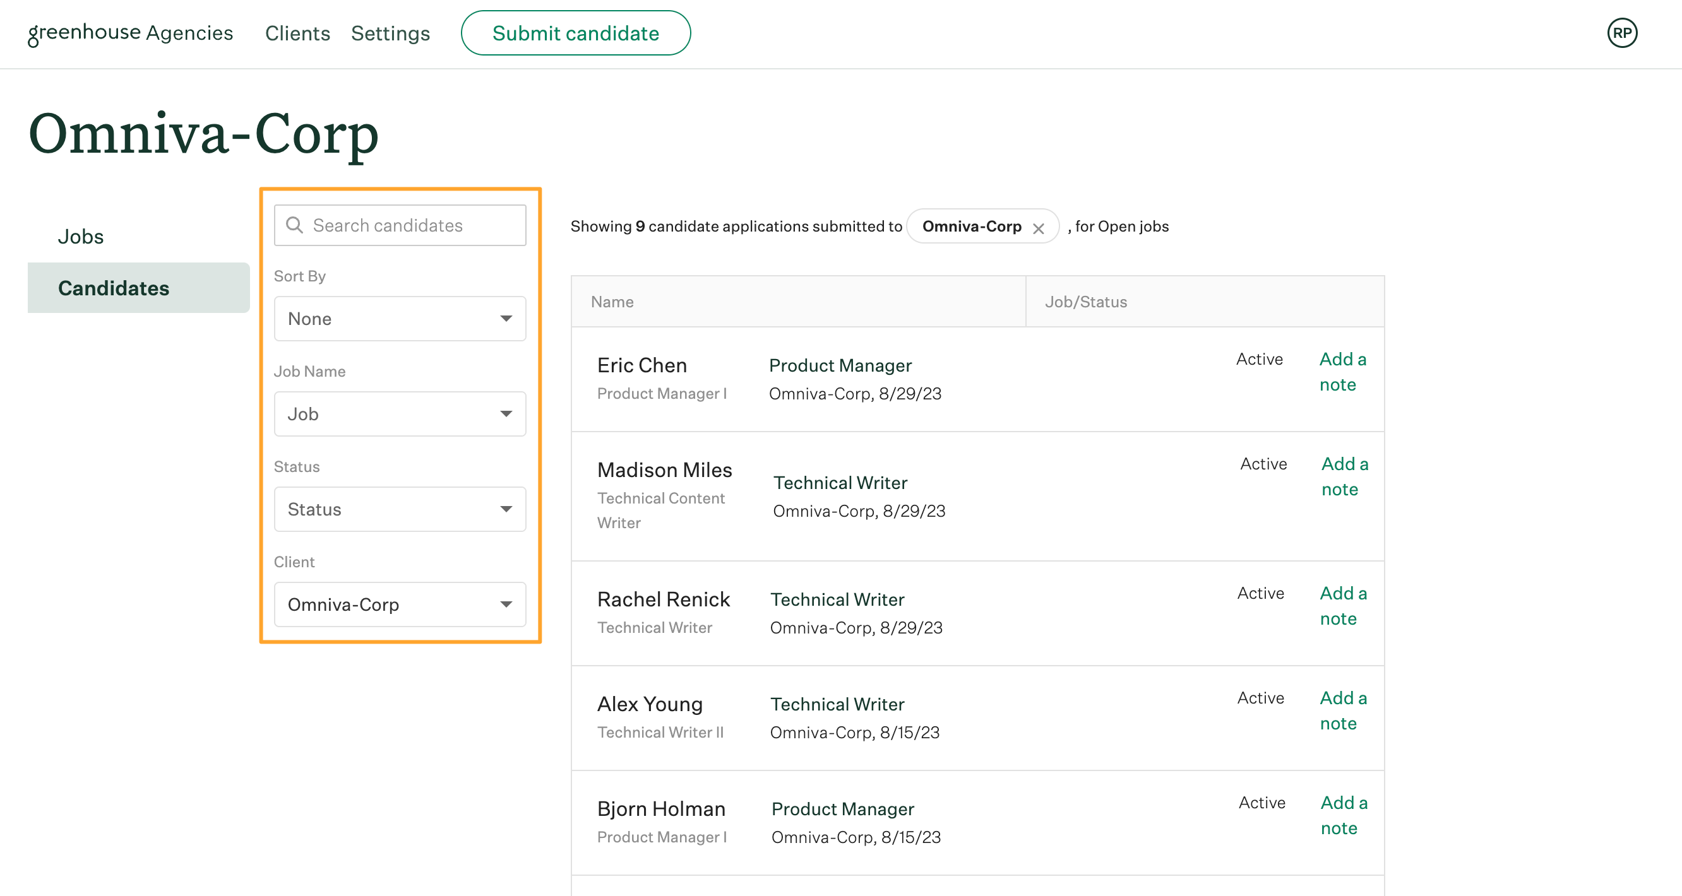Open Technical Writer job for Madison Miles
This screenshot has width=1682, height=896.
tap(840, 483)
